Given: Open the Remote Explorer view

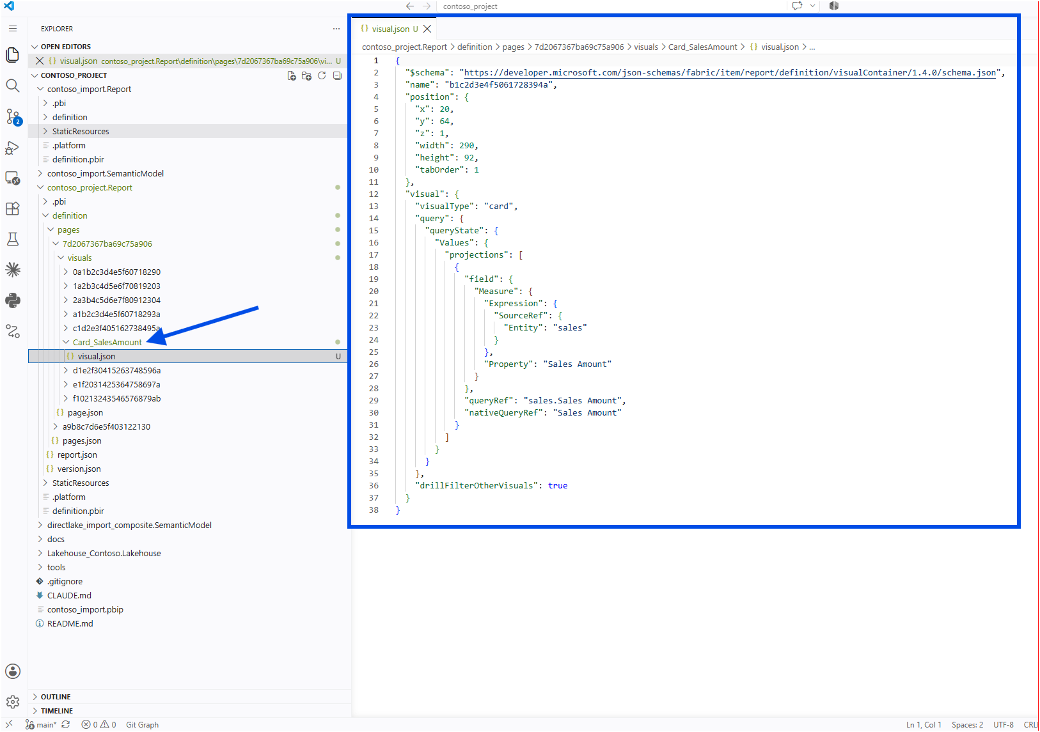Looking at the screenshot, I should point(13,178).
